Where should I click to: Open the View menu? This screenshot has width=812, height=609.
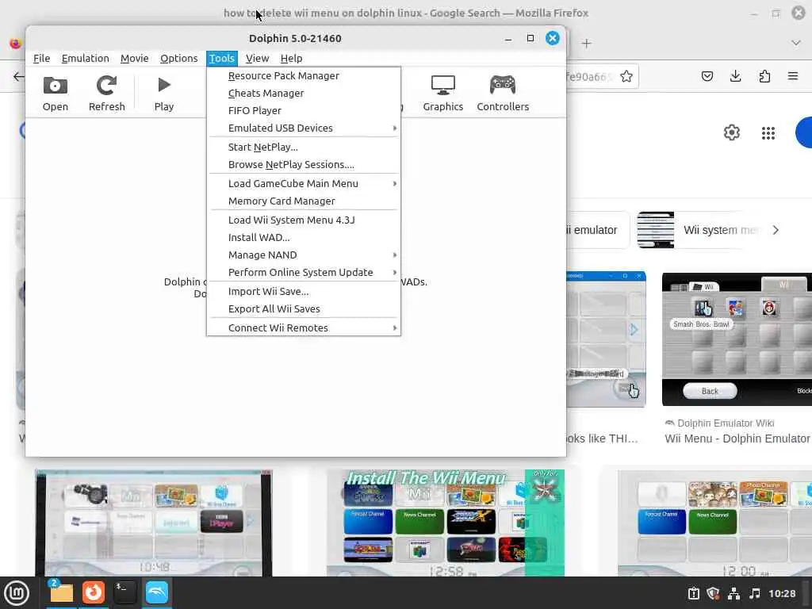click(x=258, y=59)
